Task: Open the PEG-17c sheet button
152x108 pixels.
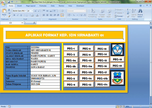Action: pyautogui.click(x=102, y=85)
